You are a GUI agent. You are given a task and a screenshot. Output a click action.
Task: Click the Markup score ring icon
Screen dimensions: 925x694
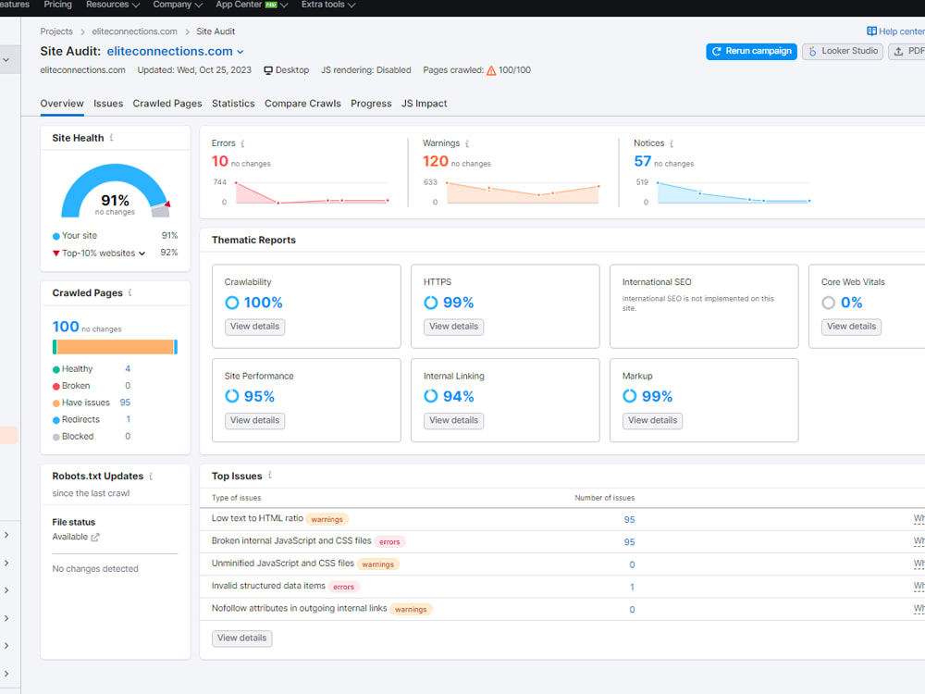tap(629, 396)
